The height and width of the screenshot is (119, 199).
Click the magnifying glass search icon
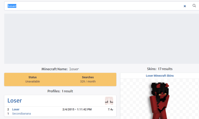(x=194, y=6)
